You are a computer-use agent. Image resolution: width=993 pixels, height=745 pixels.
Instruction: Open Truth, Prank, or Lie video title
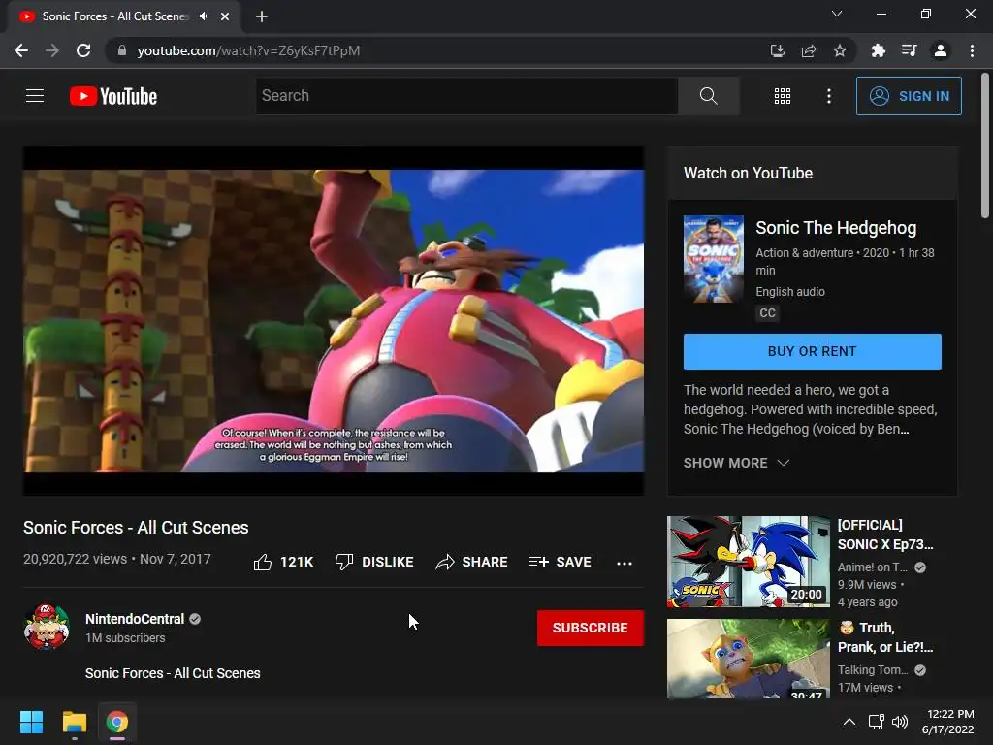click(885, 637)
